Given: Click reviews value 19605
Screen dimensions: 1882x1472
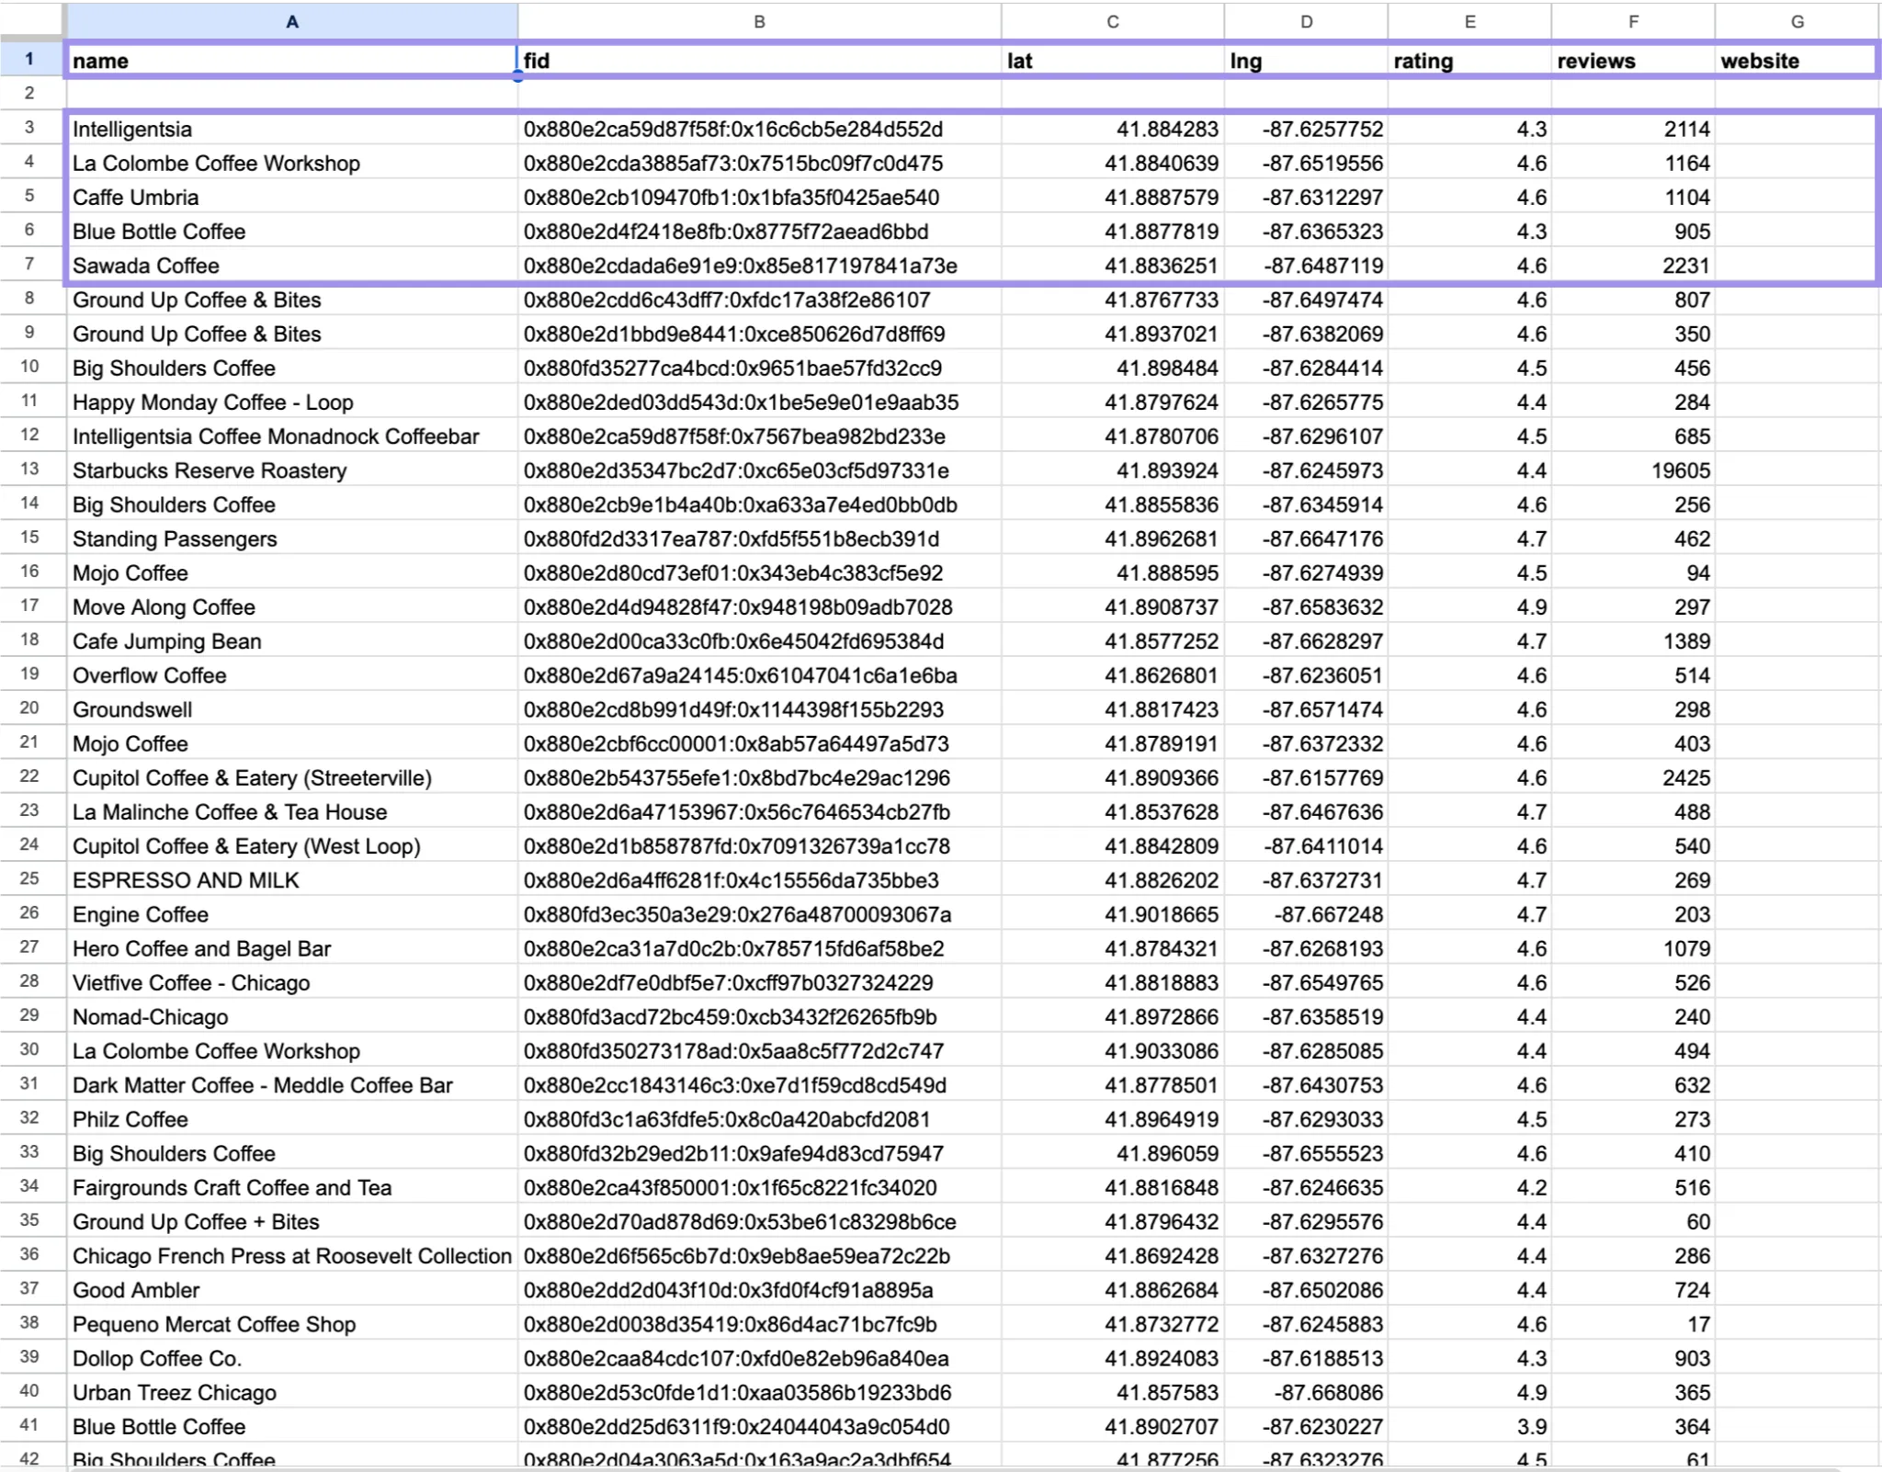Looking at the screenshot, I should click(x=1633, y=470).
